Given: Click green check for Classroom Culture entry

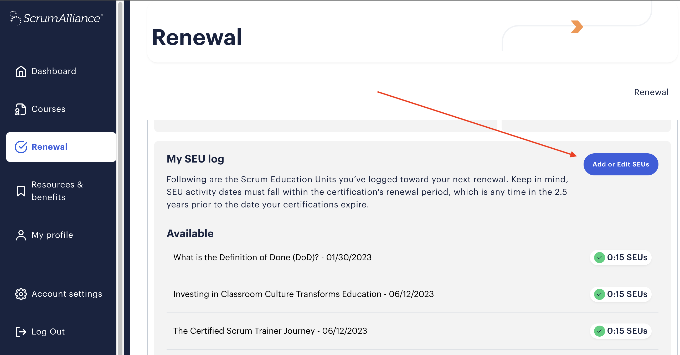Looking at the screenshot, I should tap(599, 294).
